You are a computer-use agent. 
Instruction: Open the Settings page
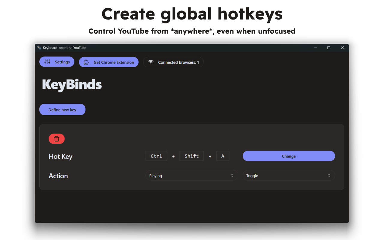coord(57,62)
